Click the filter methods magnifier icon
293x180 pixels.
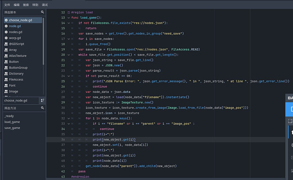42,108
